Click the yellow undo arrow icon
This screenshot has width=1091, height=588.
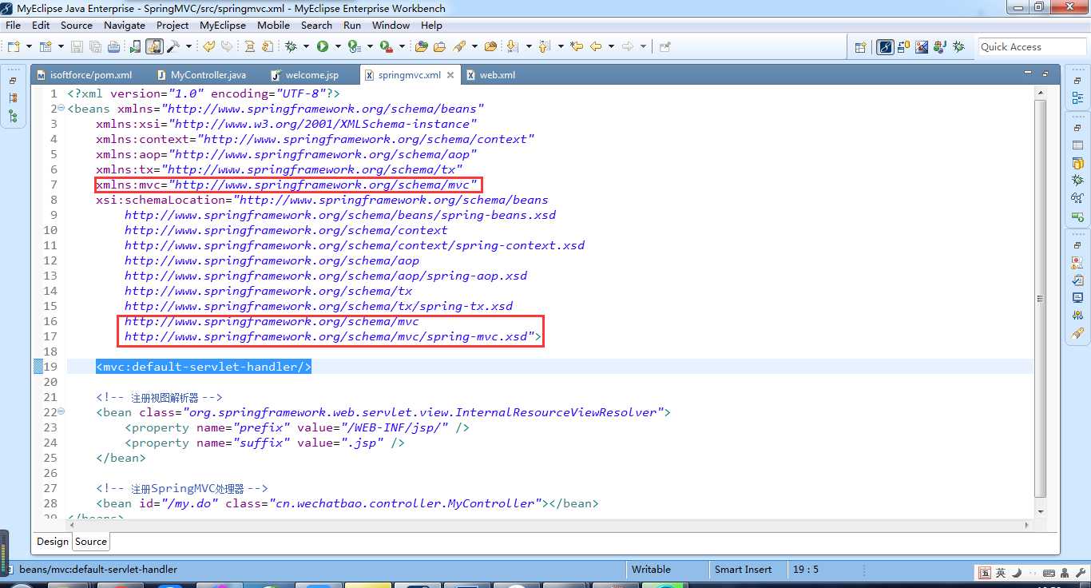click(x=208, y=46)
